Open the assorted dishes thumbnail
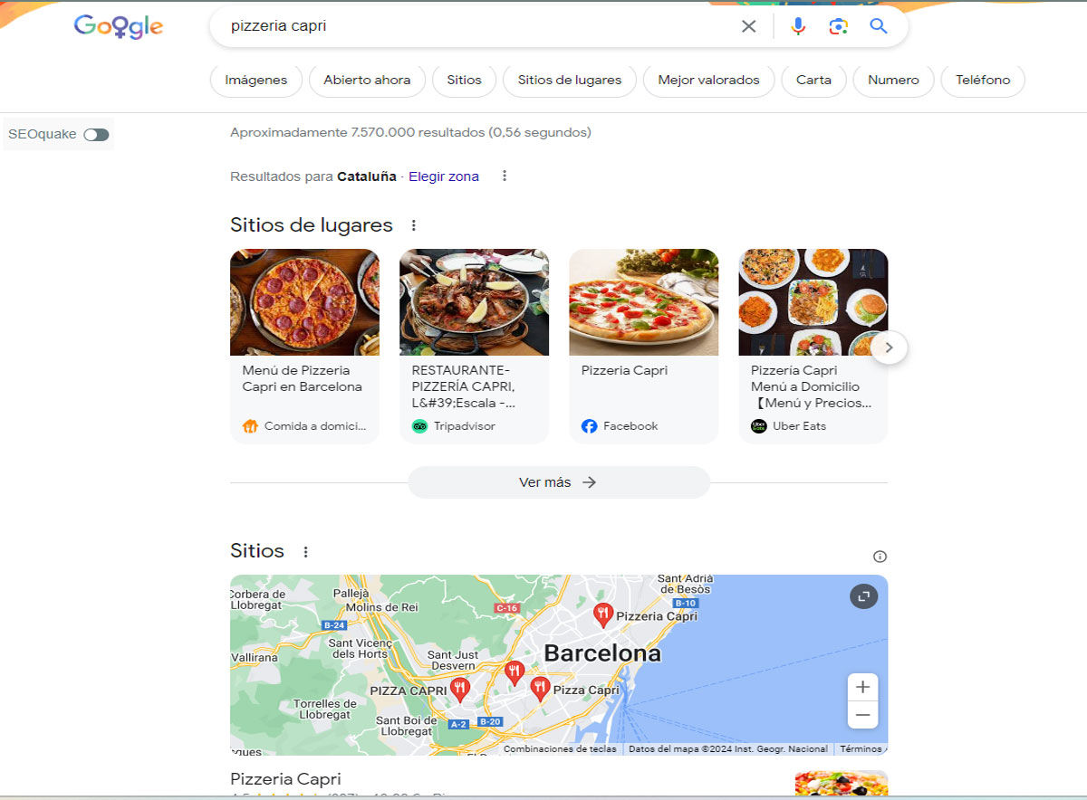Screen dimensions: 1087x800 (813, 302)
